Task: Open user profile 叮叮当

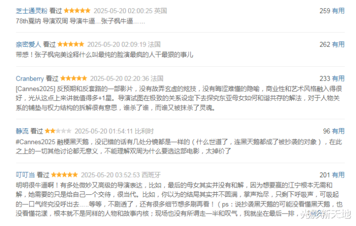Action: point(25,175)
